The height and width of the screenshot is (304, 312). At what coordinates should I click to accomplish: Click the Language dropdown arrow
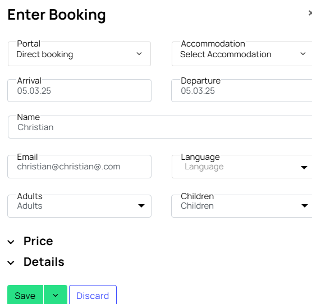click(304, 167)
